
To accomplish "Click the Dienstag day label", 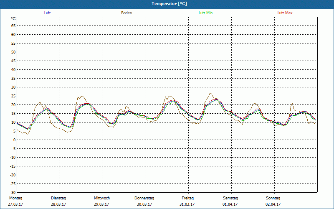I will [x=58, y=198].
